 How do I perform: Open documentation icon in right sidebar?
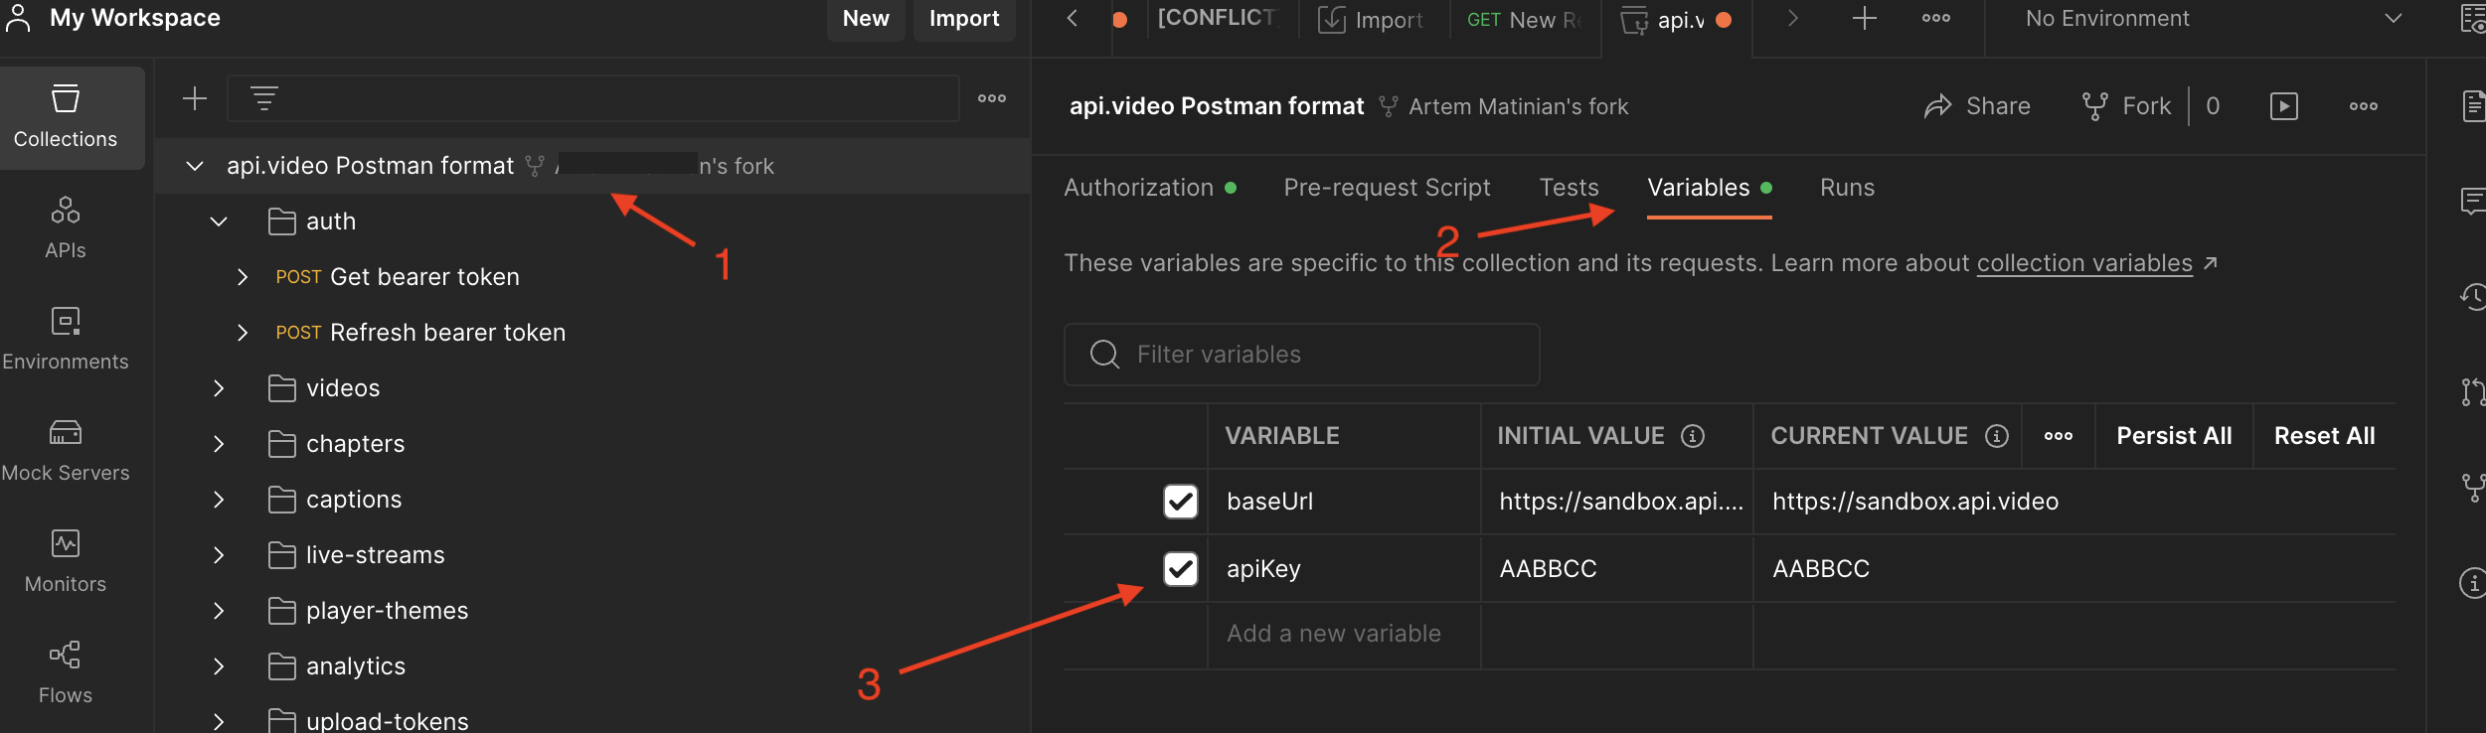click(x=2472, y=105)
